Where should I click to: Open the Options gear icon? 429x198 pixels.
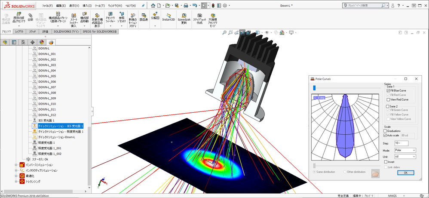click(x=225, y=5)
